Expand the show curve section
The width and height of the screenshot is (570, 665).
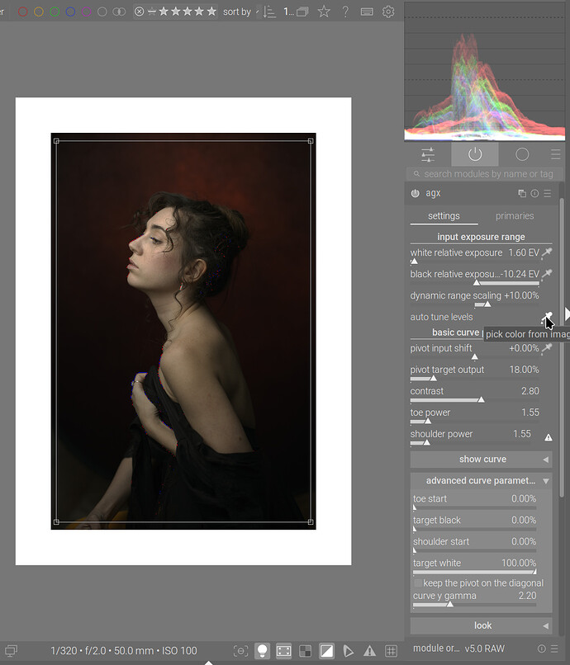482,460
